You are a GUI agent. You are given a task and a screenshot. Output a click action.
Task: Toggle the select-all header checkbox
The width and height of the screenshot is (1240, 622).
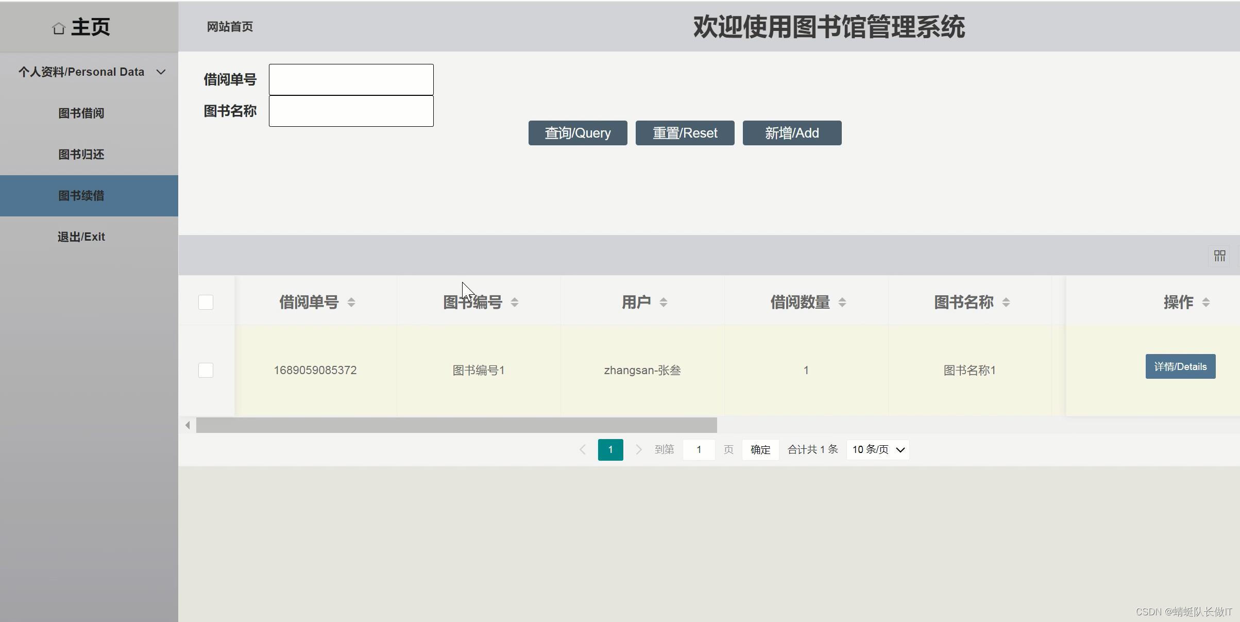click(x=206, y=302)
